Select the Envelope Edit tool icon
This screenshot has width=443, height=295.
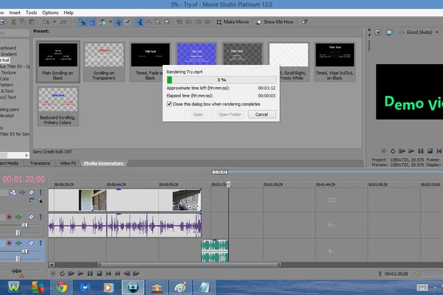click(x=149, y=21)
